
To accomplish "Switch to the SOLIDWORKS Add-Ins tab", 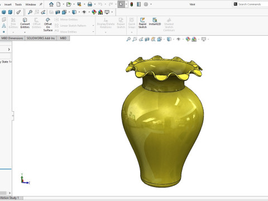I will point(41,38).
